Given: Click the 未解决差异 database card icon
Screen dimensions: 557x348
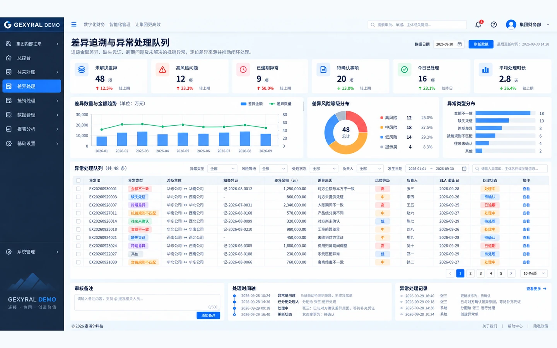Looking at the screenshot, I should coord(82,70).
